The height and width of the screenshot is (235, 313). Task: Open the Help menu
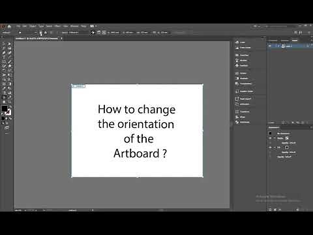[x=83, y=26]
